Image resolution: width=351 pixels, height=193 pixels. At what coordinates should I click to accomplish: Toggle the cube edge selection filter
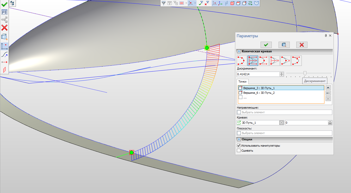[x=238, y=3]
